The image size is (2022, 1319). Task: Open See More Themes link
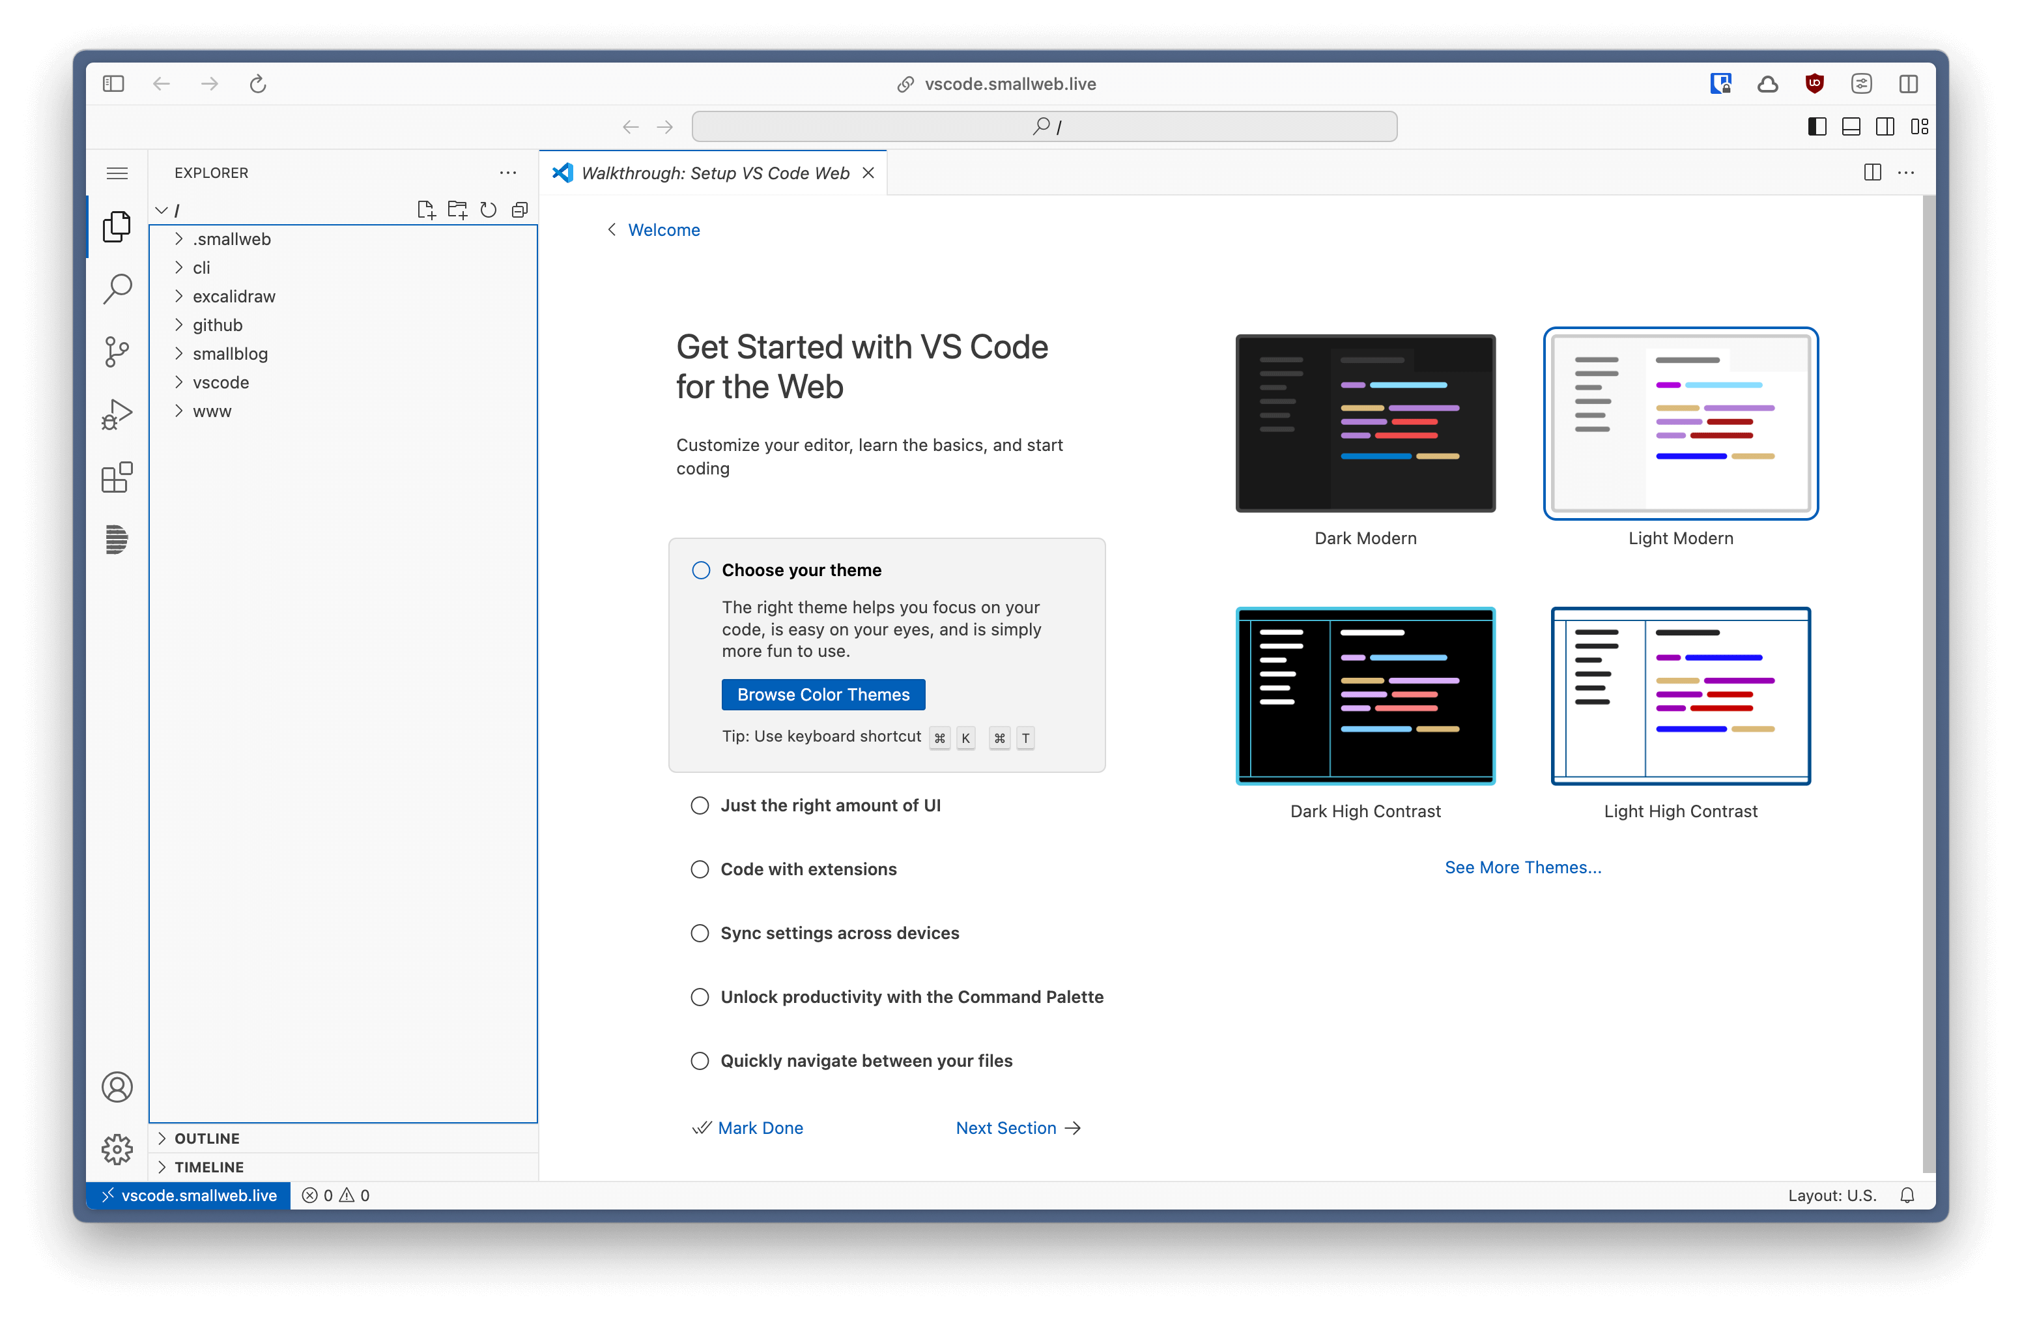pos(1522,867)
